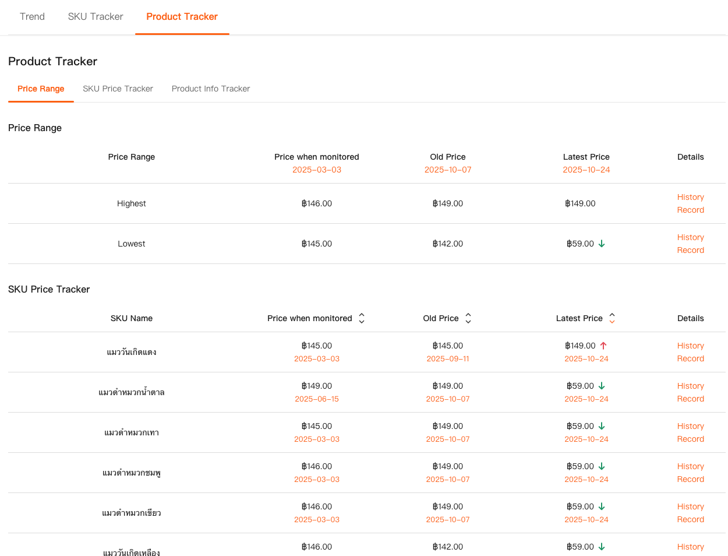The height and width of the screenshot is (556, 728).
Task: Click the Latest Price date 2025-10-24 header
Action: [586, 170]
